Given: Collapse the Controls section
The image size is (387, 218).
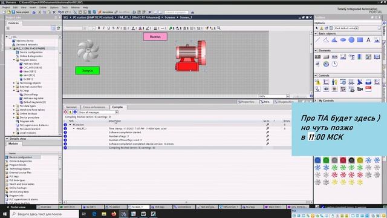Looking at the screenshot, I should click(x=316, y=75).
